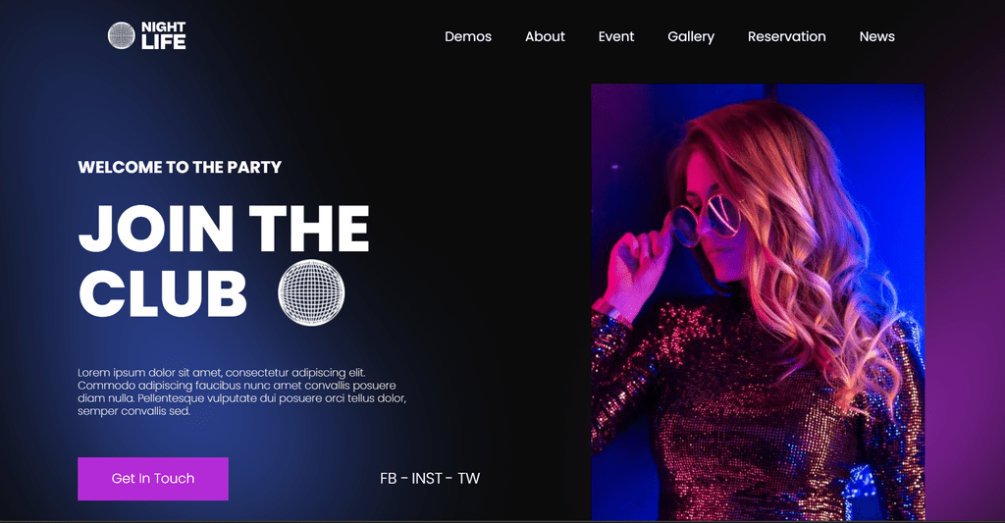Click the JOIN THE headline line
Screen dimensions: 1005x523
[224, 229]
